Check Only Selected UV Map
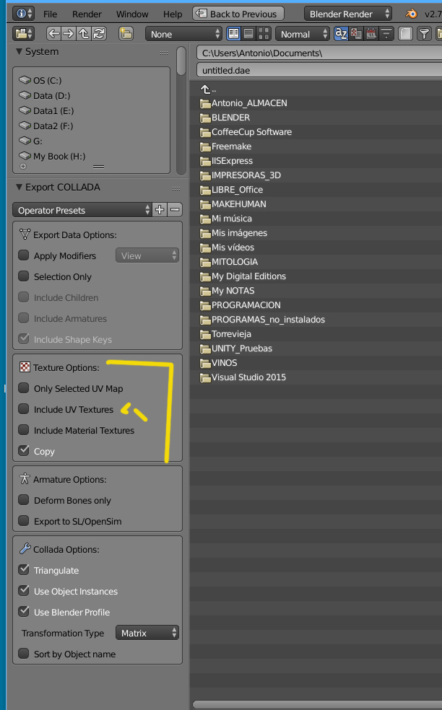Image resolution: width=442 pixels, height=710 pixels. 24,388
